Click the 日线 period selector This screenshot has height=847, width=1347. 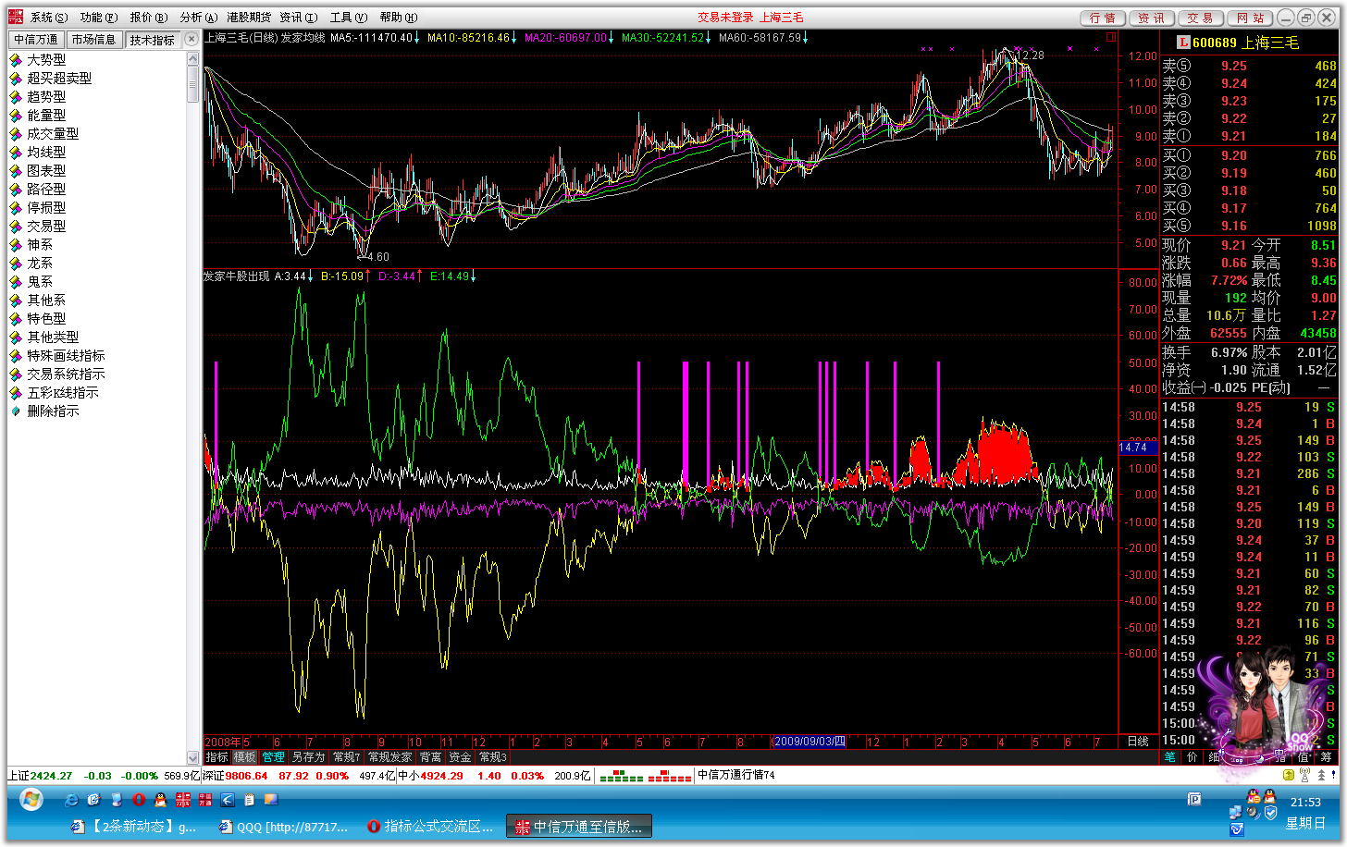point(1138,742)
